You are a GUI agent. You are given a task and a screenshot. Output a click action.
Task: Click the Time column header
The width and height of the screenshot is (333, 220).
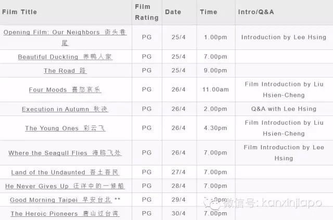pyautogui.click(x=210, y=11)
